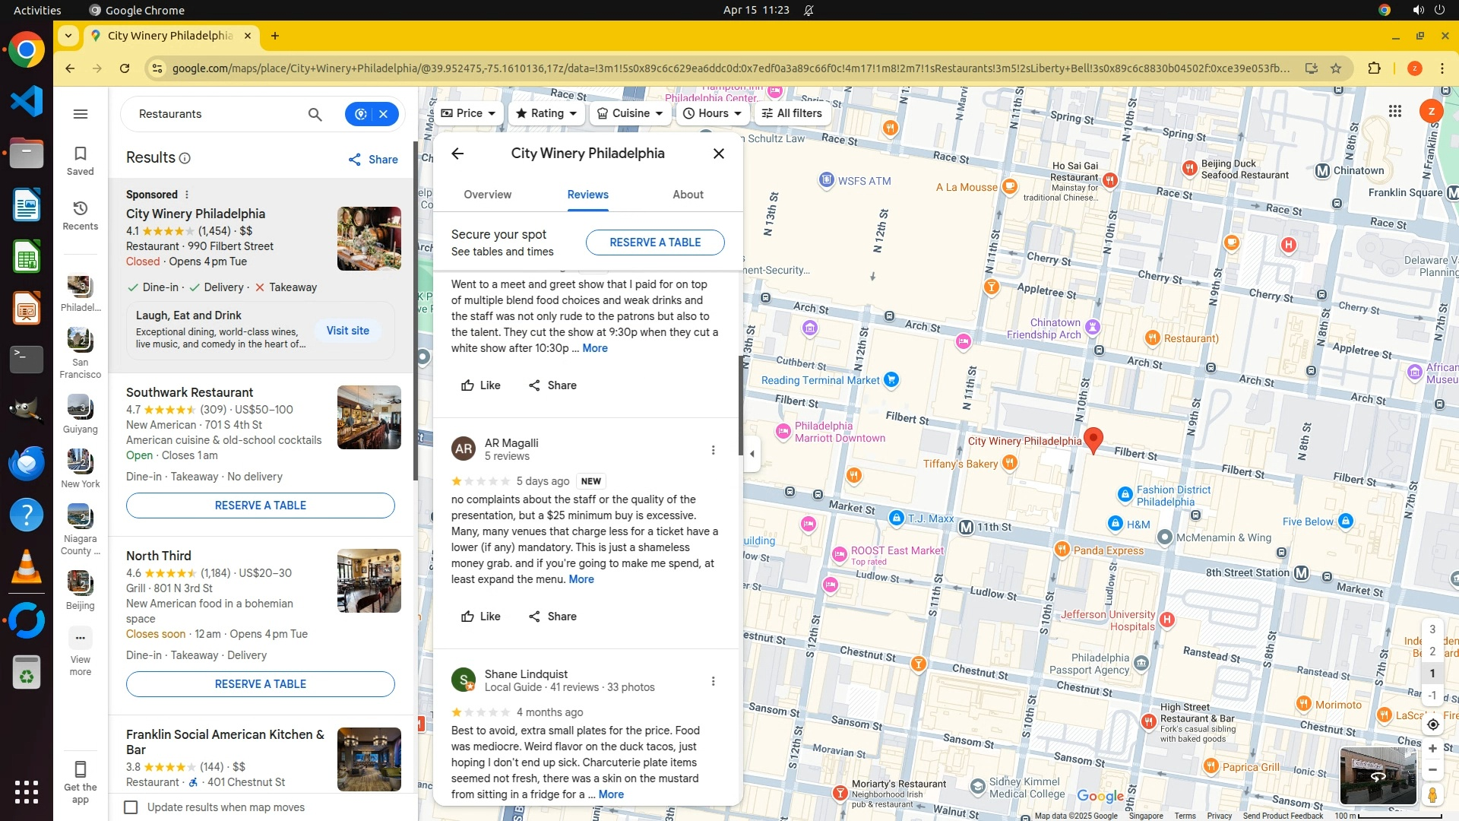Click More link in AR Magalli's review
This screenshot has width=1459, height=821.
coord(581,579)
